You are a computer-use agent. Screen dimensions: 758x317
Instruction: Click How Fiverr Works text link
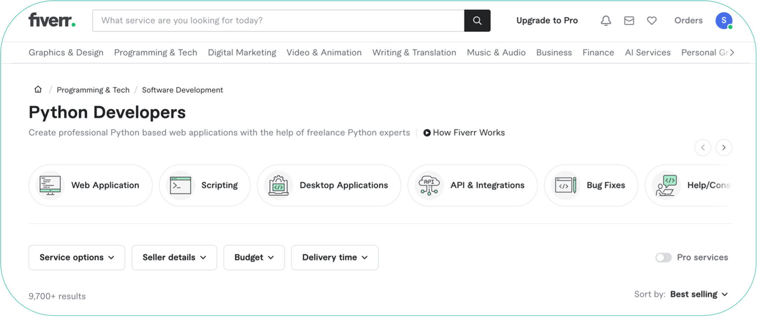[x=469, y=133]
